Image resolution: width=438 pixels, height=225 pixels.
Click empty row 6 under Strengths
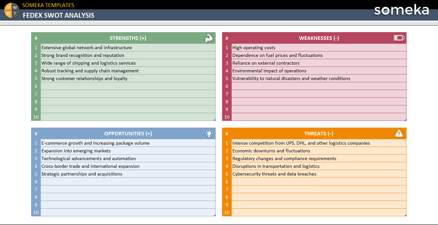click(x=128, y=86)
